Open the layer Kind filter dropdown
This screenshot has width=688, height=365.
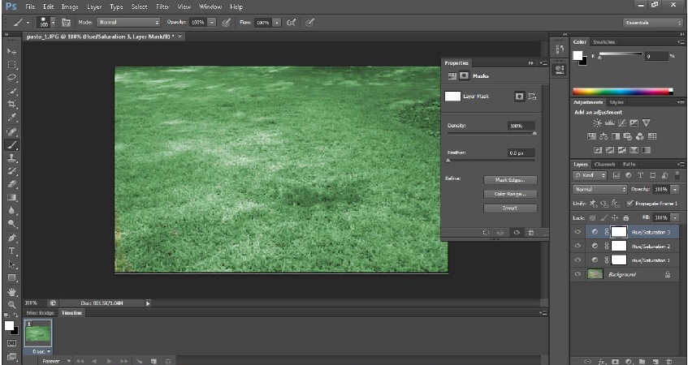point(589,175)
